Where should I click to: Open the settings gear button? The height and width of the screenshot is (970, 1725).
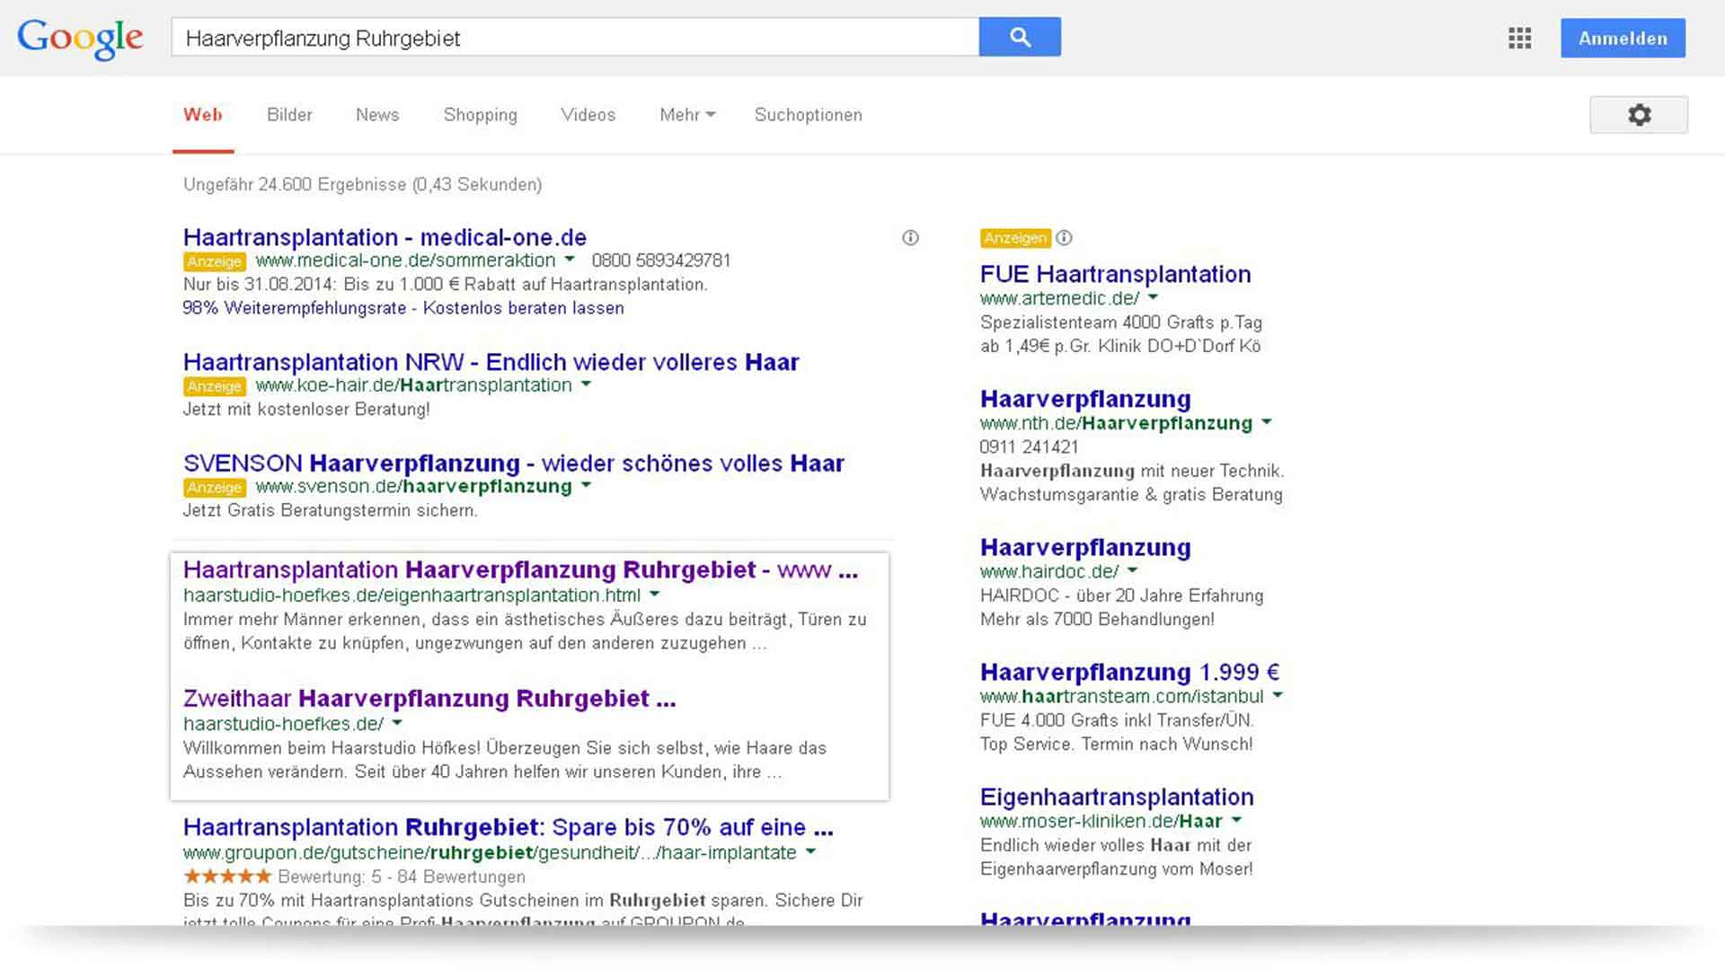(1639, 115)
